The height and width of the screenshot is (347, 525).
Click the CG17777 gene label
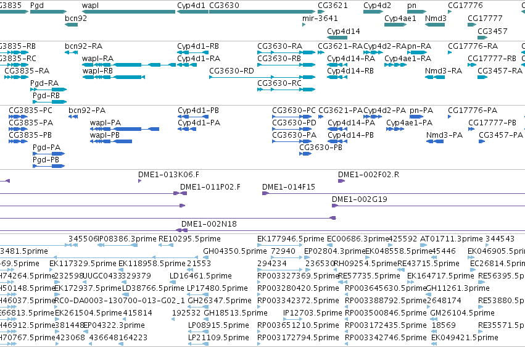(x=485, y=19)
